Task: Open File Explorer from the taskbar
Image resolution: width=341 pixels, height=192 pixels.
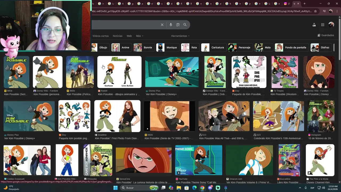Action: tap(179, 188)
